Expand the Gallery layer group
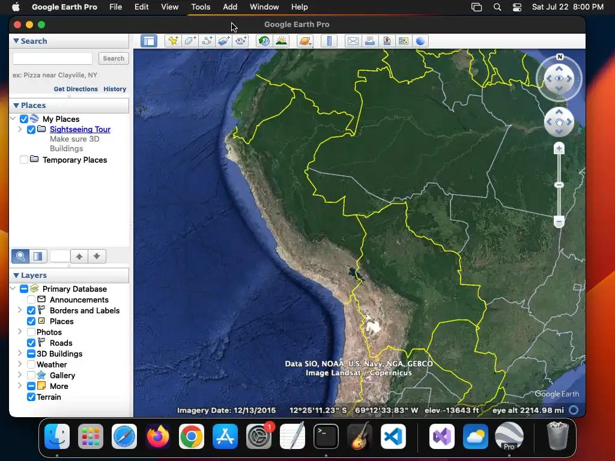 click(20, 375)
